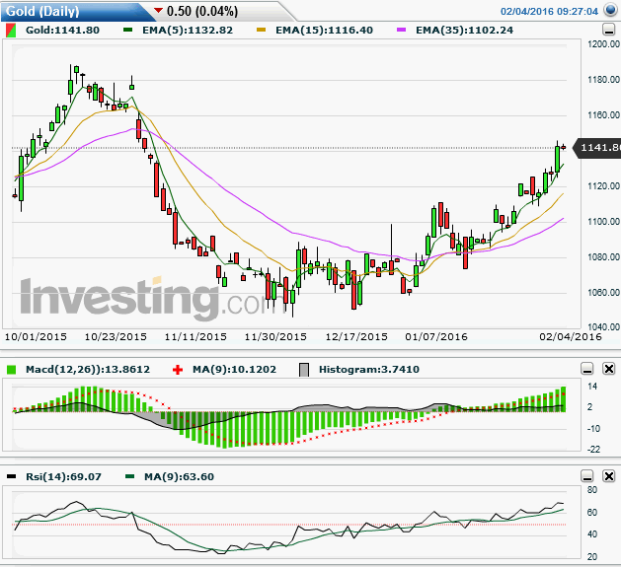The height and width of the screenshot is (567, 621).
Task: Minimize the RSI indicator panel
Action: (587, 476)
